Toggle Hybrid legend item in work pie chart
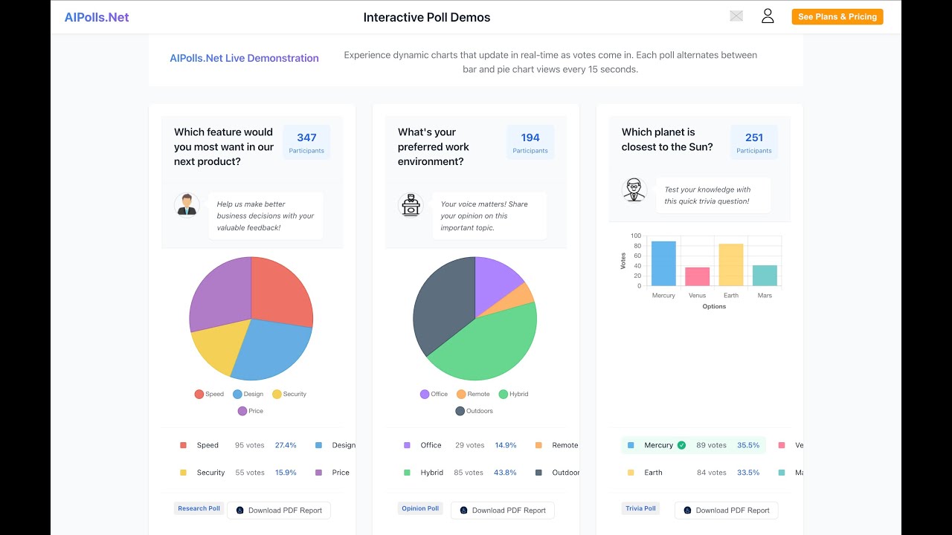Viewport: 952px width, 535px height. (514, 394)
